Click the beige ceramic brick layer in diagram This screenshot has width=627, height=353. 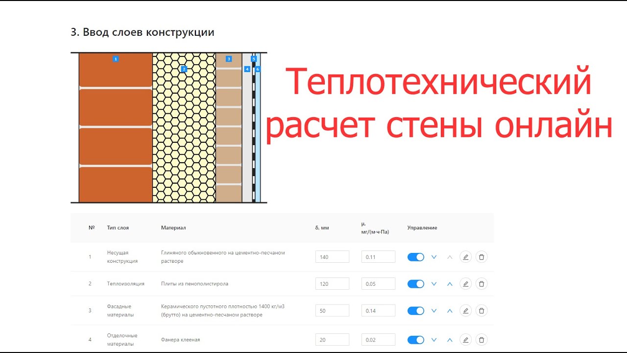[229, 127]
